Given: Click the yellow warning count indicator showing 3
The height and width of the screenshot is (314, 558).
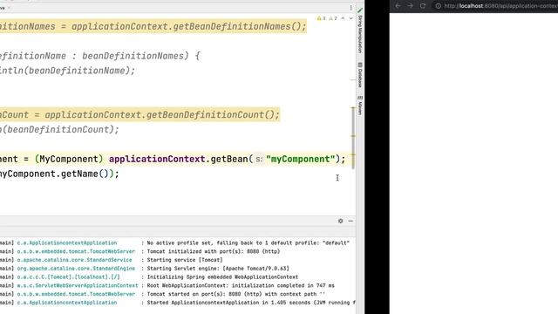Looking at the screenshot, I should pos(321,18).
